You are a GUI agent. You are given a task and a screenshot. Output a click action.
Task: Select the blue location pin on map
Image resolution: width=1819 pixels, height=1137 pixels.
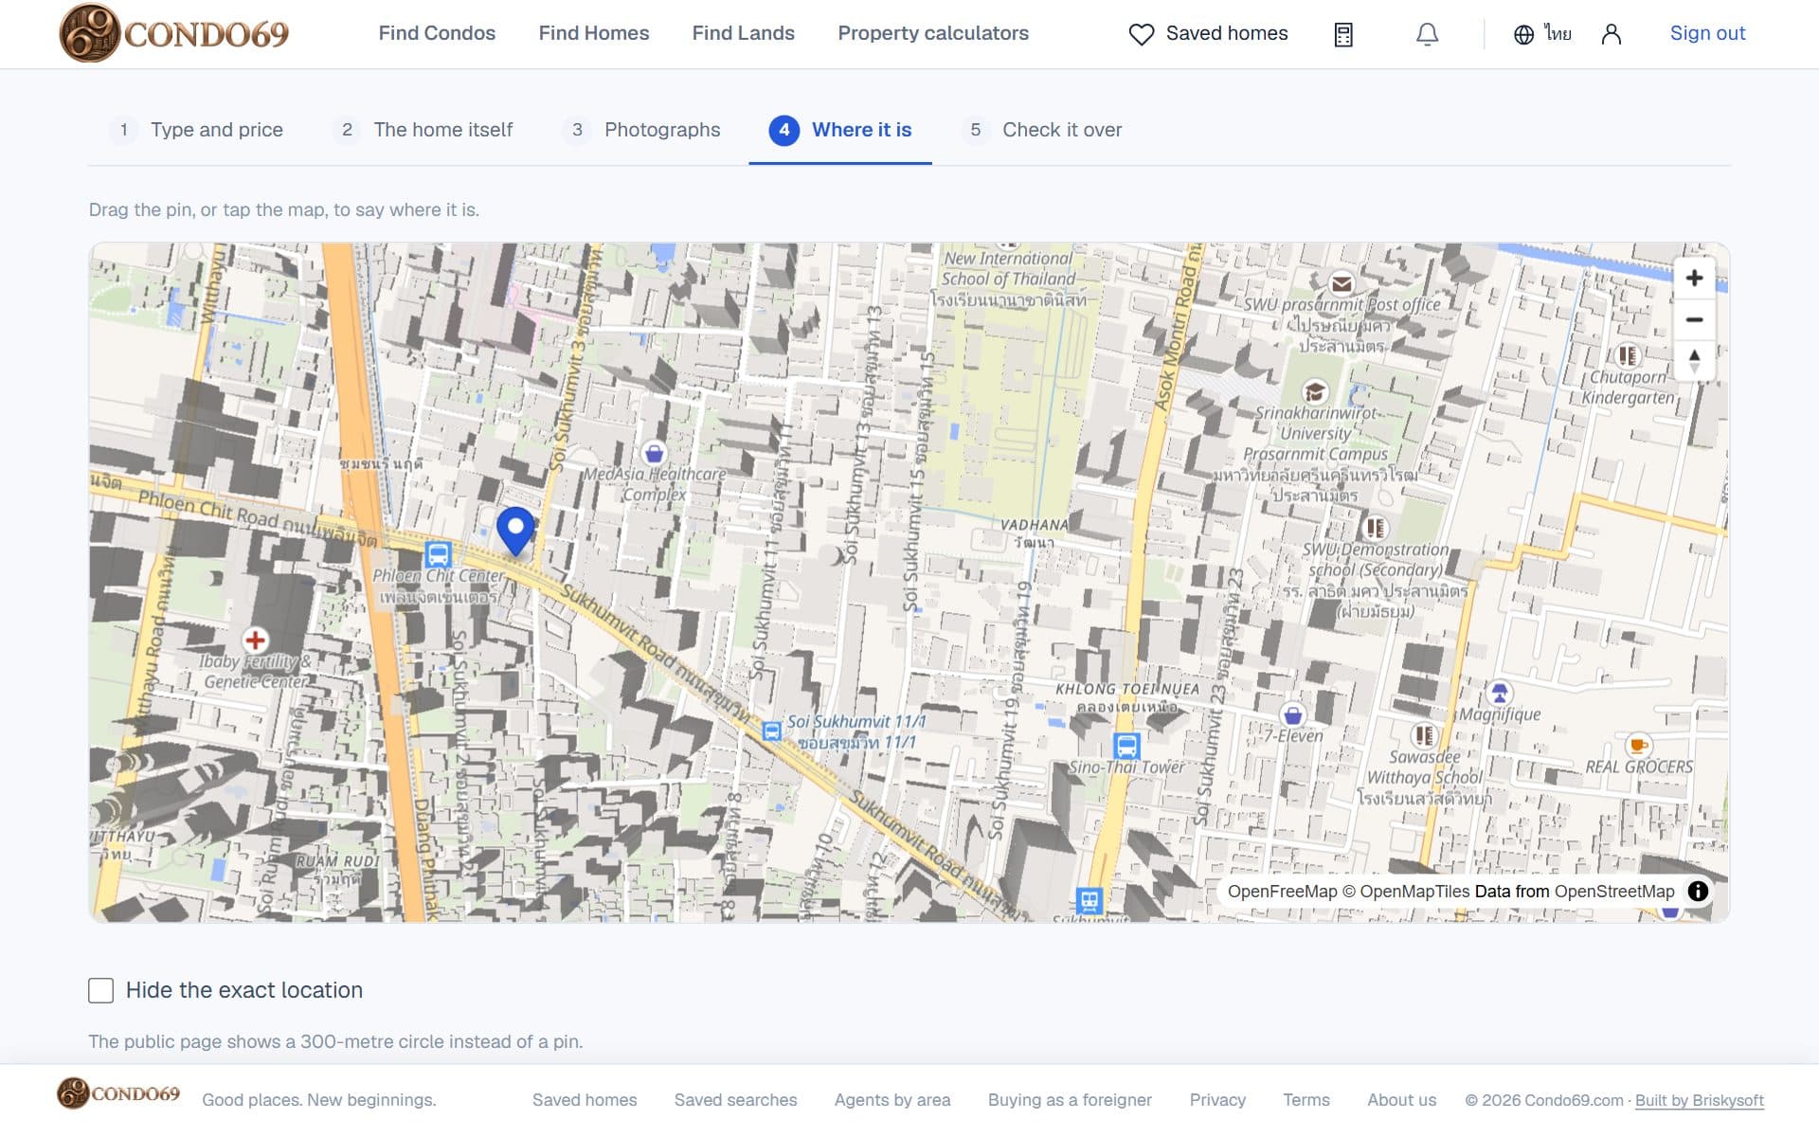(515, 530)
